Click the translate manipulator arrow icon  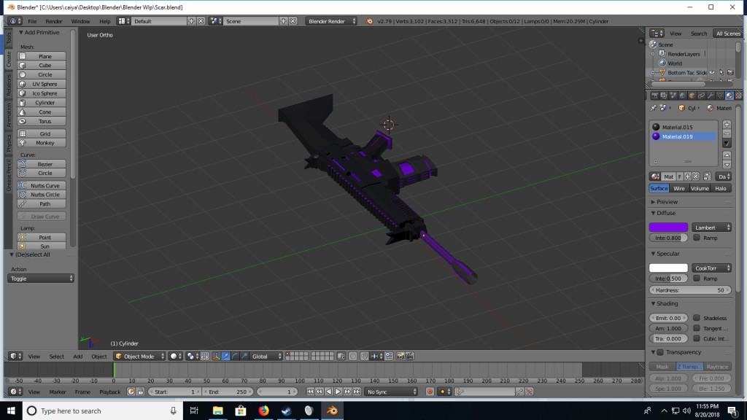tap(226, 357)
